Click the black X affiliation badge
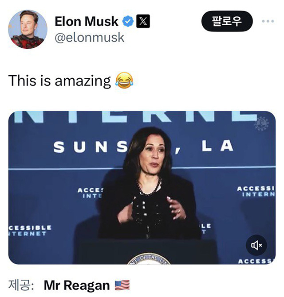This screenshot has width=284, height=297. pos(143,21)
